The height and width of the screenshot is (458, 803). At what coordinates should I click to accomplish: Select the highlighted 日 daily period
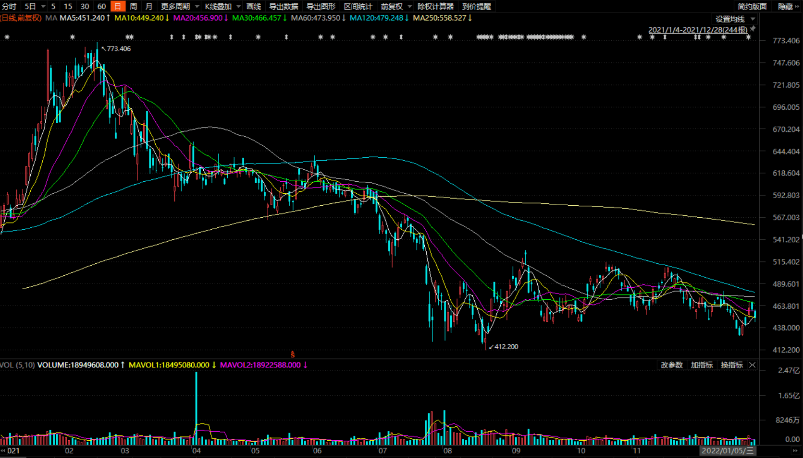[118, 6]
